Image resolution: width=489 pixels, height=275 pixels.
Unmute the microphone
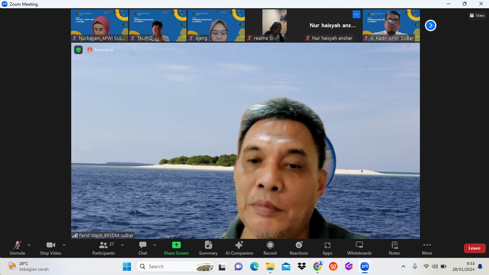(17, 248)
